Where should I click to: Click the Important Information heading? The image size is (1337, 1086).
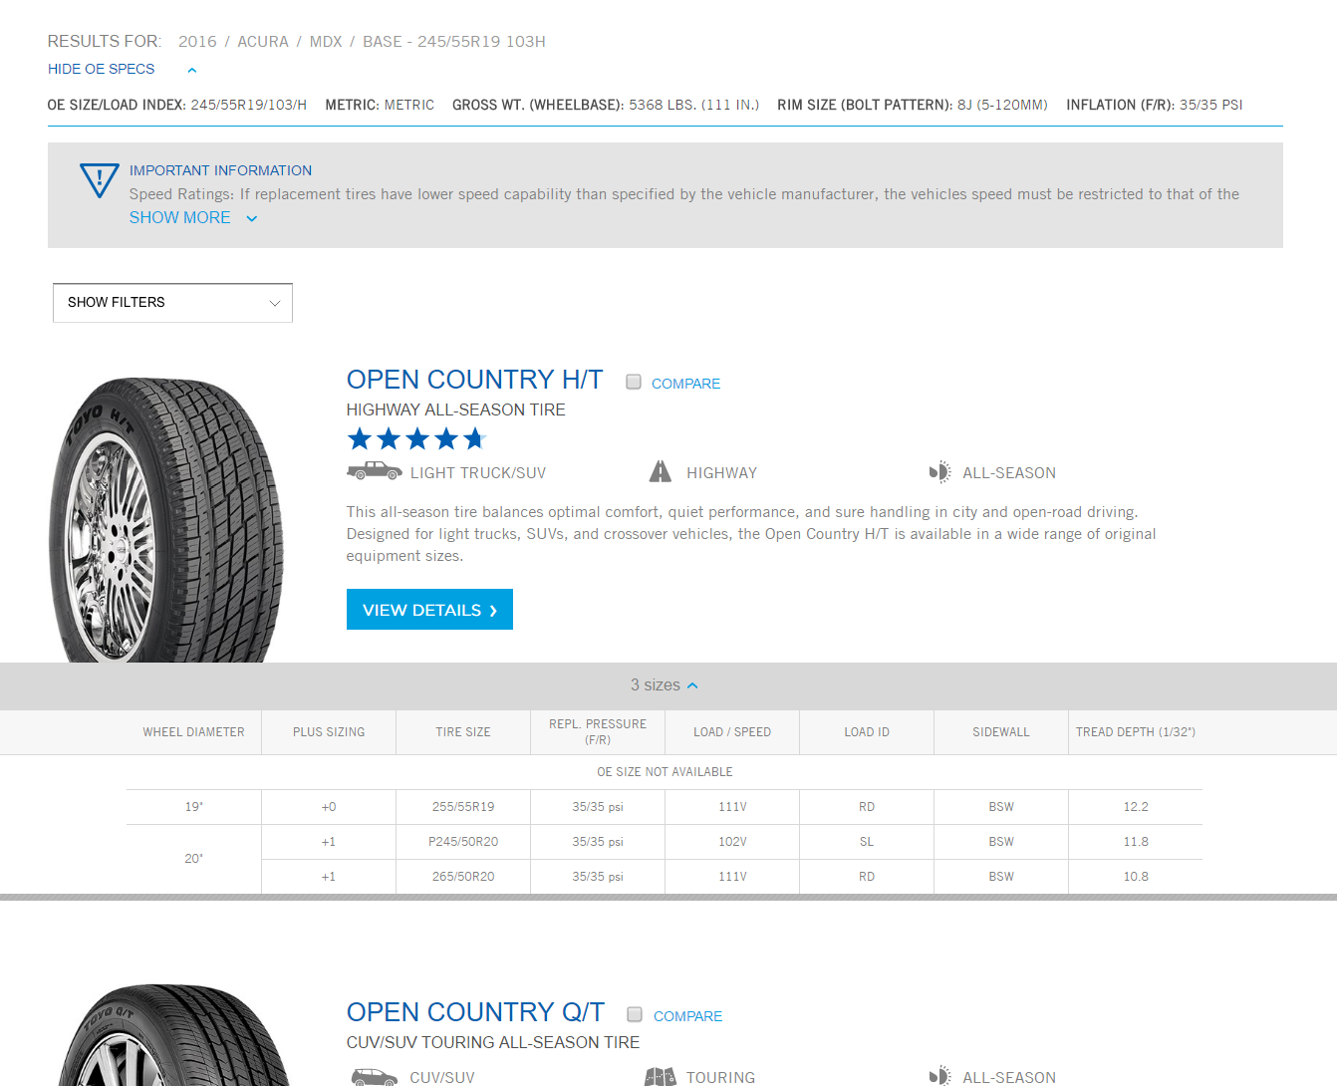220,170
